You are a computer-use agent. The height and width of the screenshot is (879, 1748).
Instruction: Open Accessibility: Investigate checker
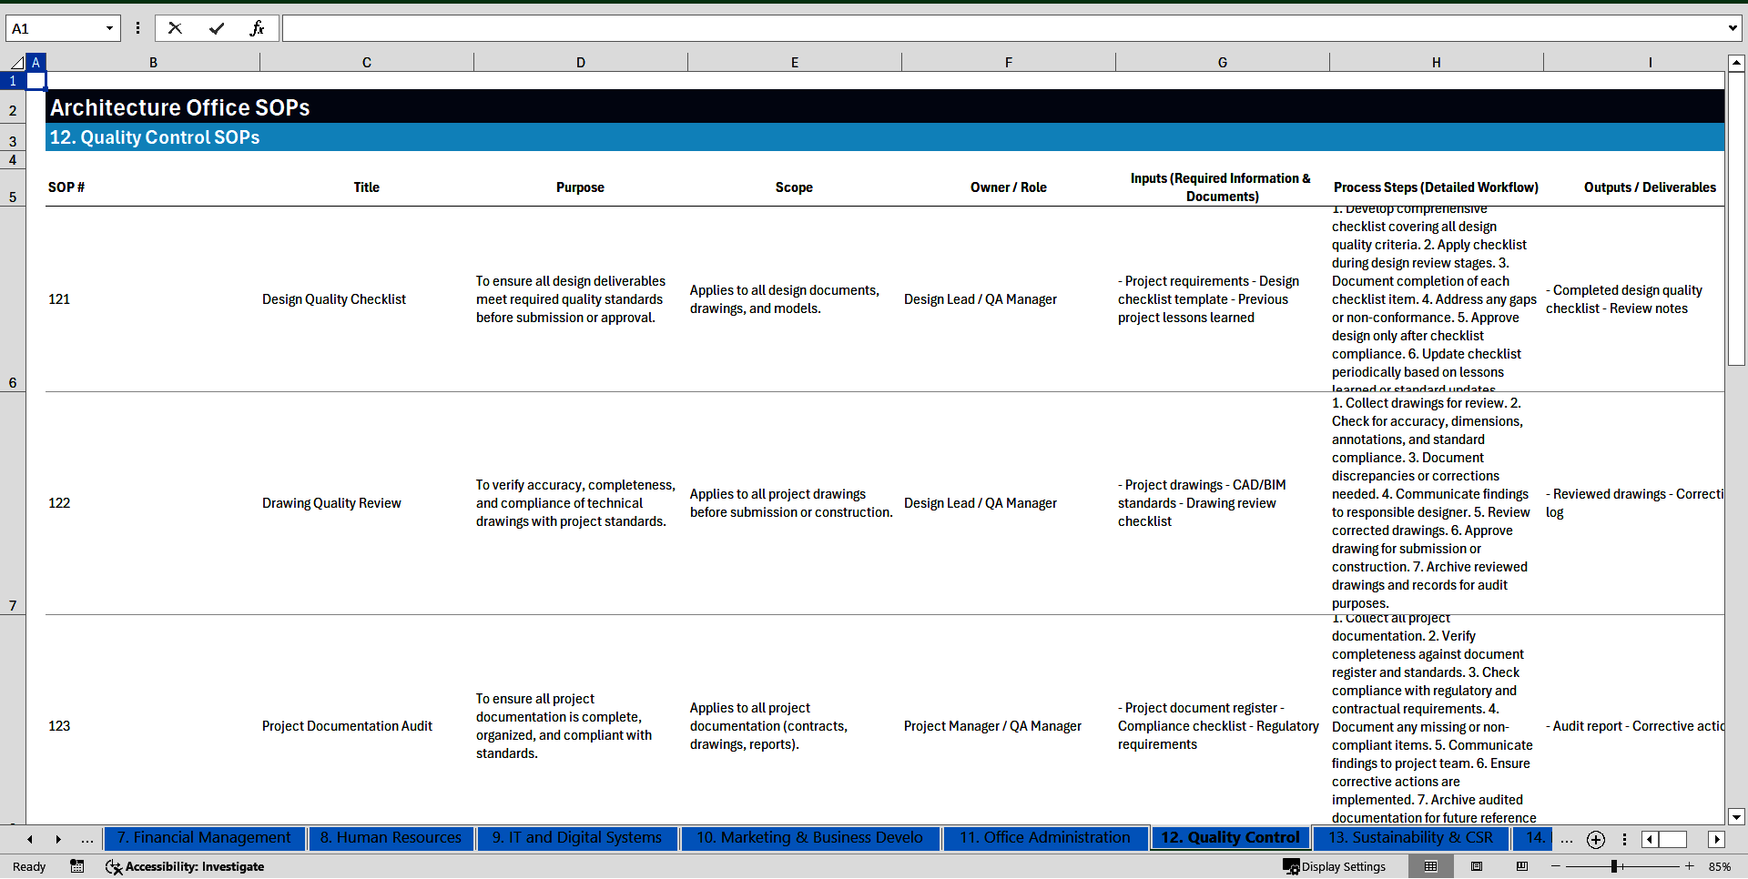pos(185,866)
